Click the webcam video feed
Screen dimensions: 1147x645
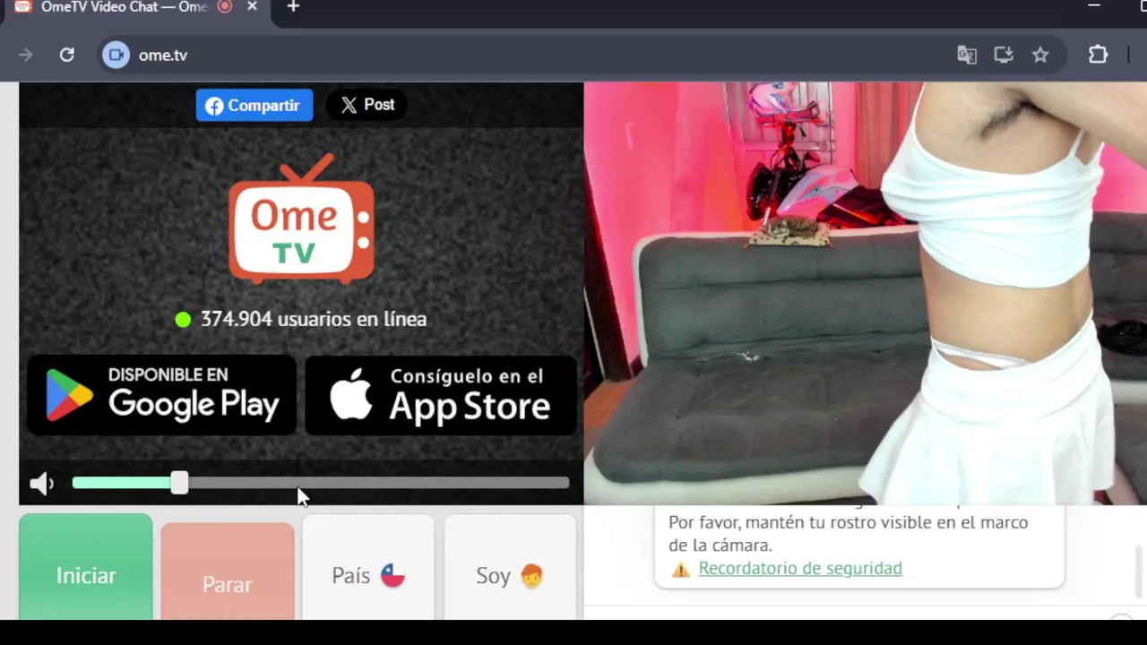pos(865,294)
